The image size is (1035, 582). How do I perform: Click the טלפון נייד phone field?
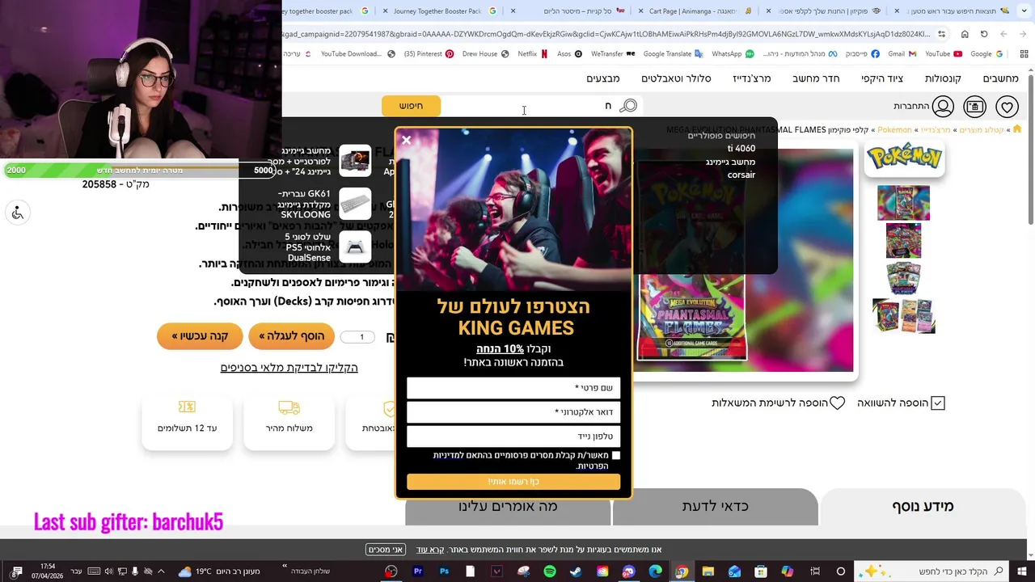[x=513, y=436]
